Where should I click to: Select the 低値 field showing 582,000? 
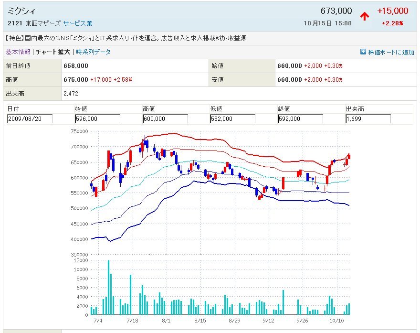pos(233,119)
